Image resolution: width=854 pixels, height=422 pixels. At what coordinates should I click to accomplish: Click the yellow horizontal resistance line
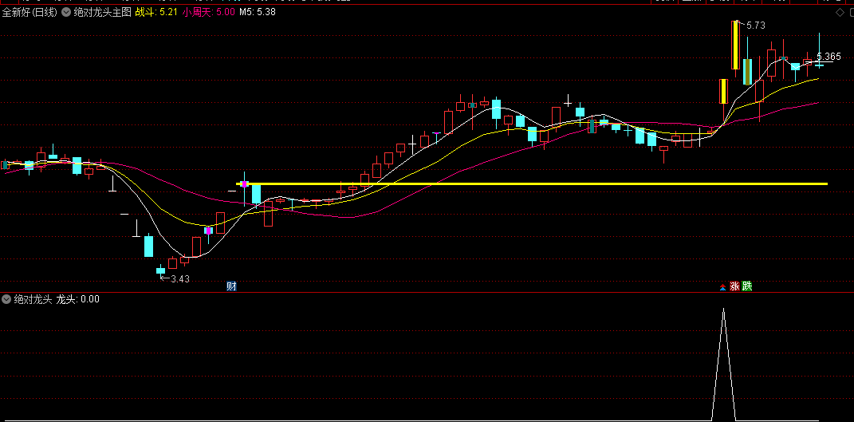[532, 183]
